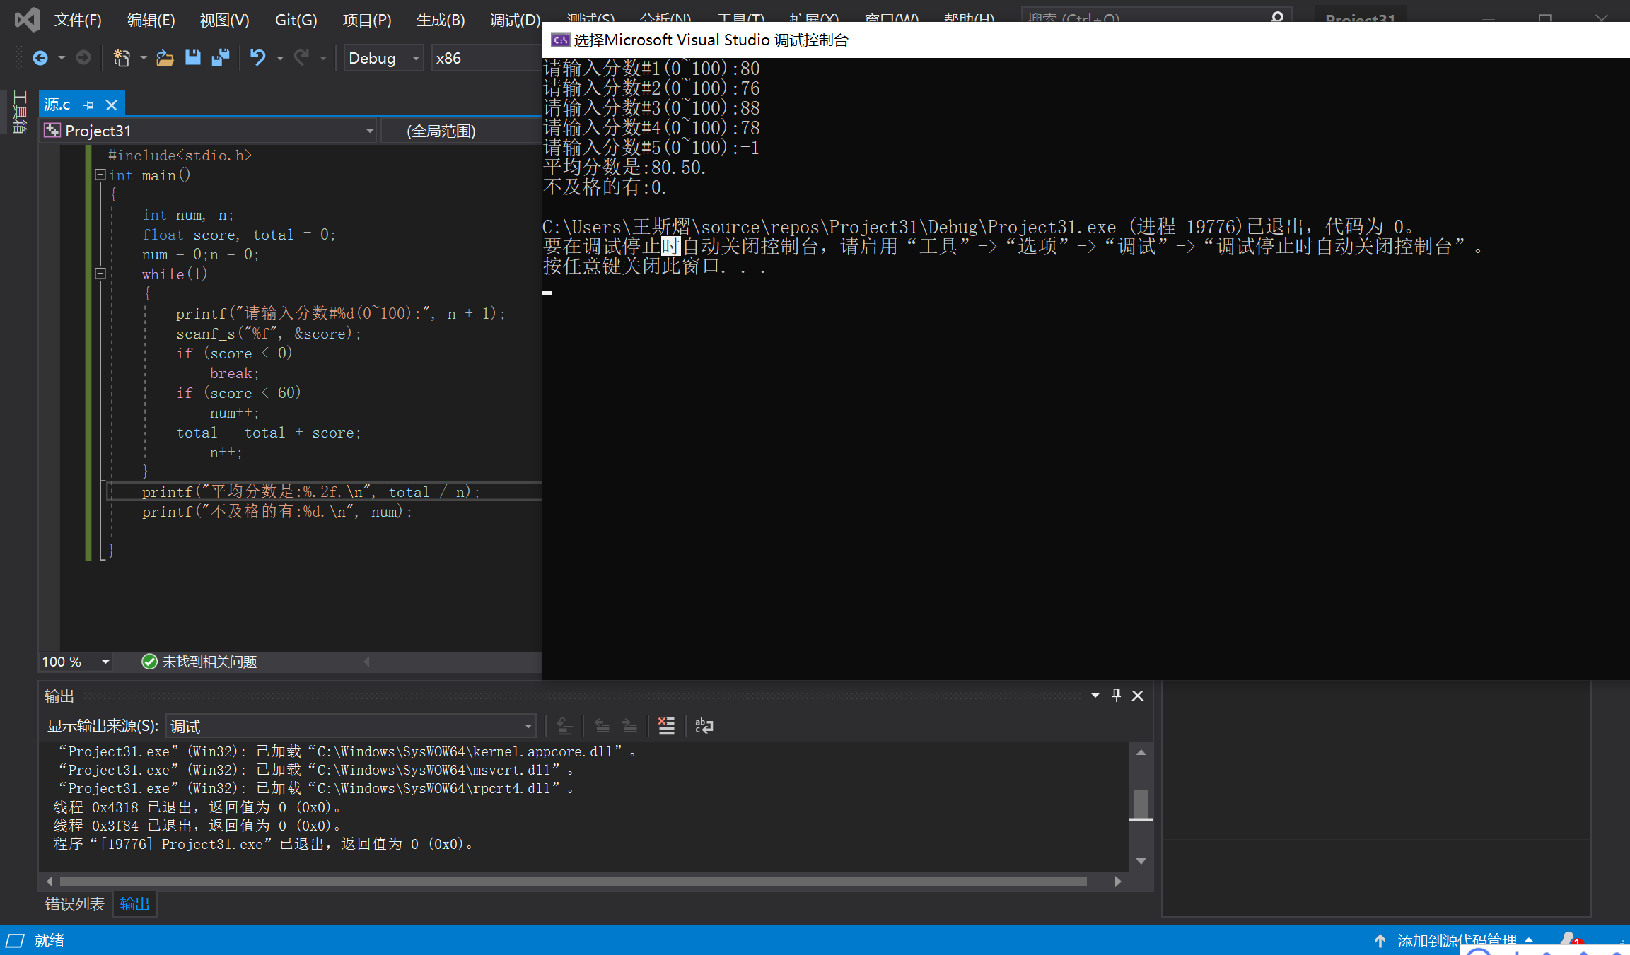
Task: Open the 项目(P) menu
Action: coord(367,20)
